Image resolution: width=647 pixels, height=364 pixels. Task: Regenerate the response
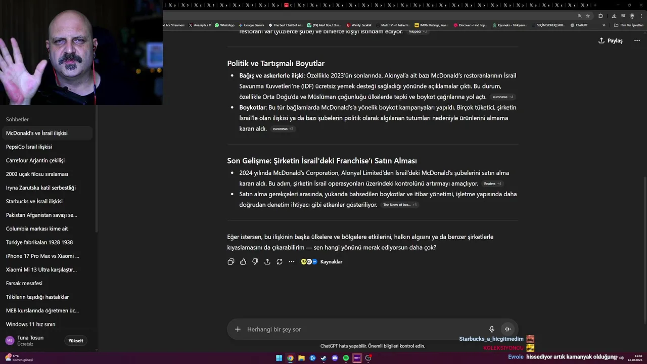pyautogui.click(x=280, y=262)
